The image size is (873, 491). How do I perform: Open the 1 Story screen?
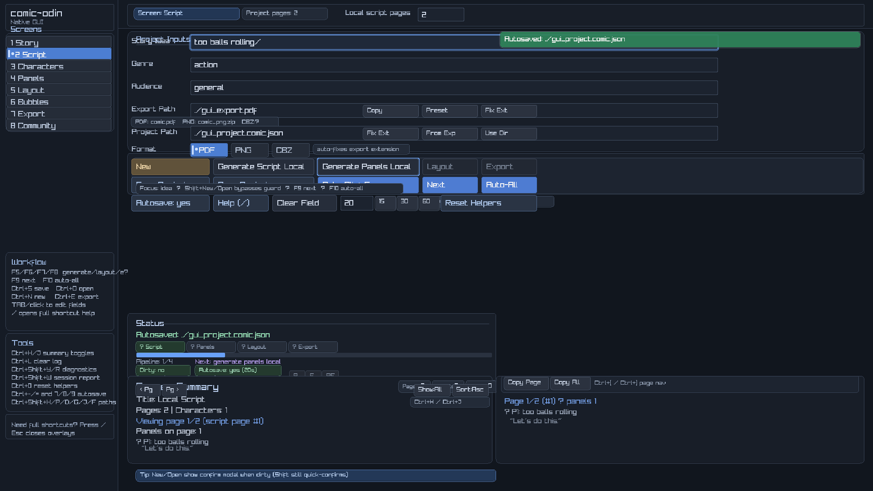[x=59, y=43]
